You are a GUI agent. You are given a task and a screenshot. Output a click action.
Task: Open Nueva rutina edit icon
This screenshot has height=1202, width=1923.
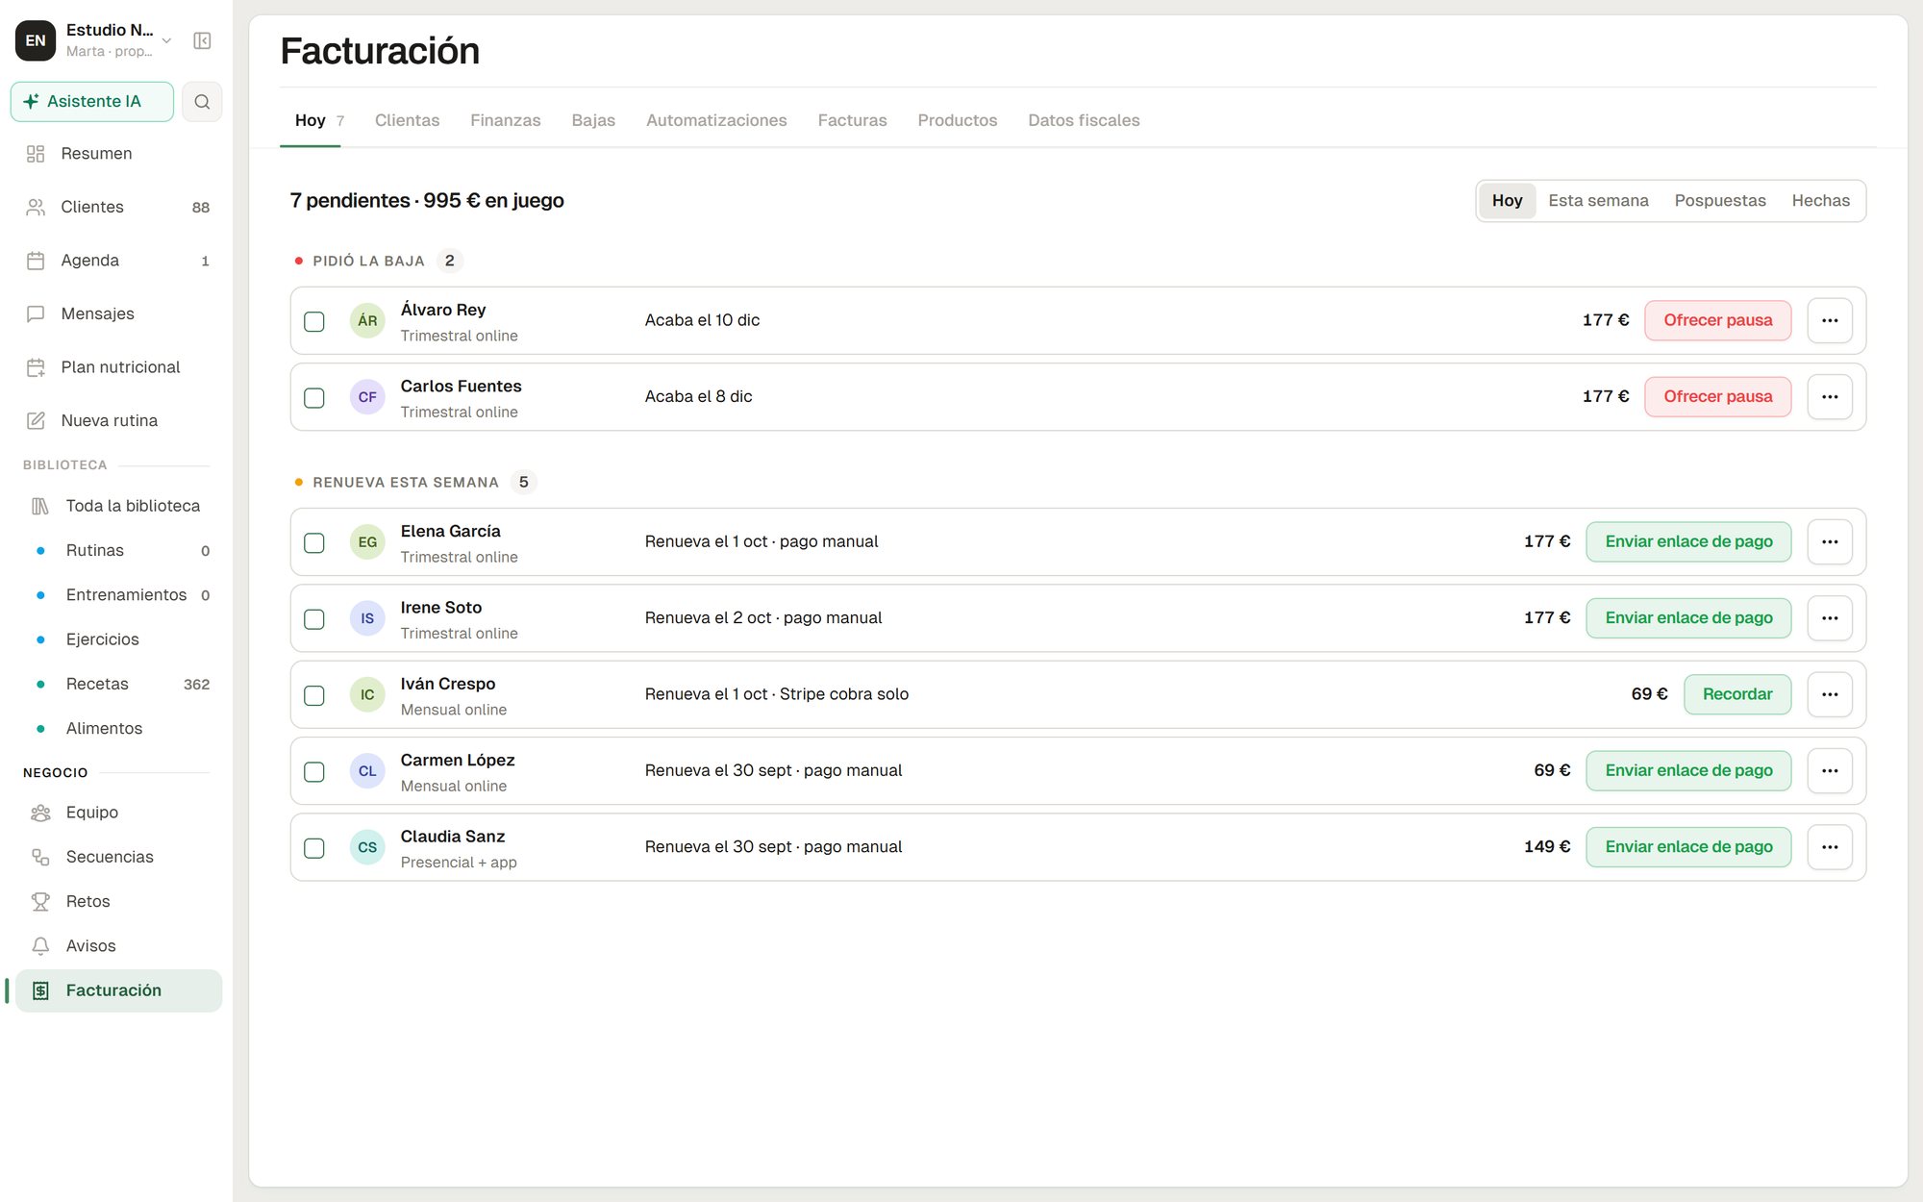[36, 420]
